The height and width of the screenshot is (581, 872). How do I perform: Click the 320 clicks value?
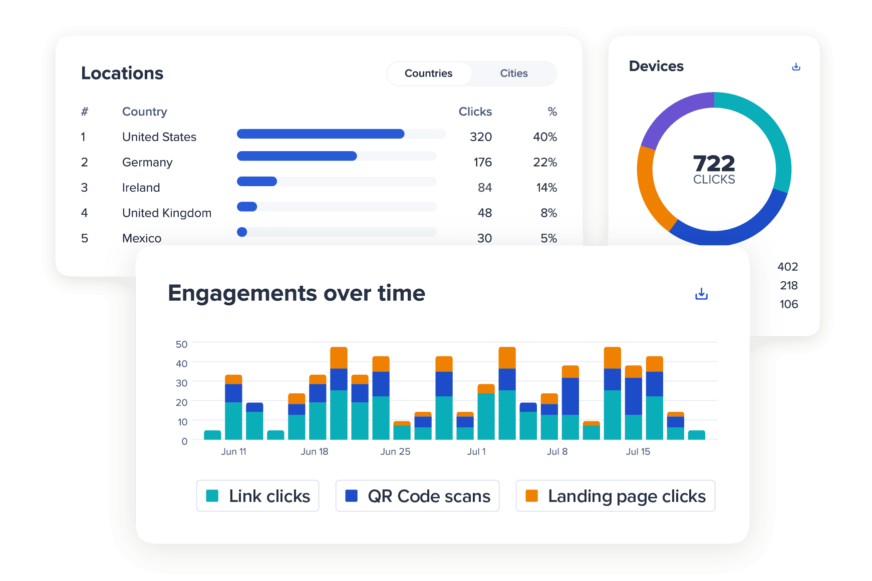pyautogui.click(x=481, y=137)
